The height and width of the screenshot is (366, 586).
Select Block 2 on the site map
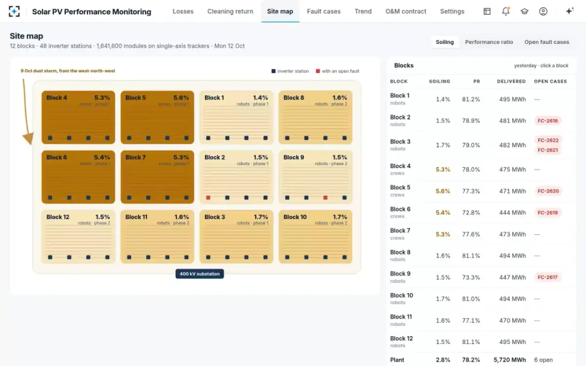pos(236,177)
